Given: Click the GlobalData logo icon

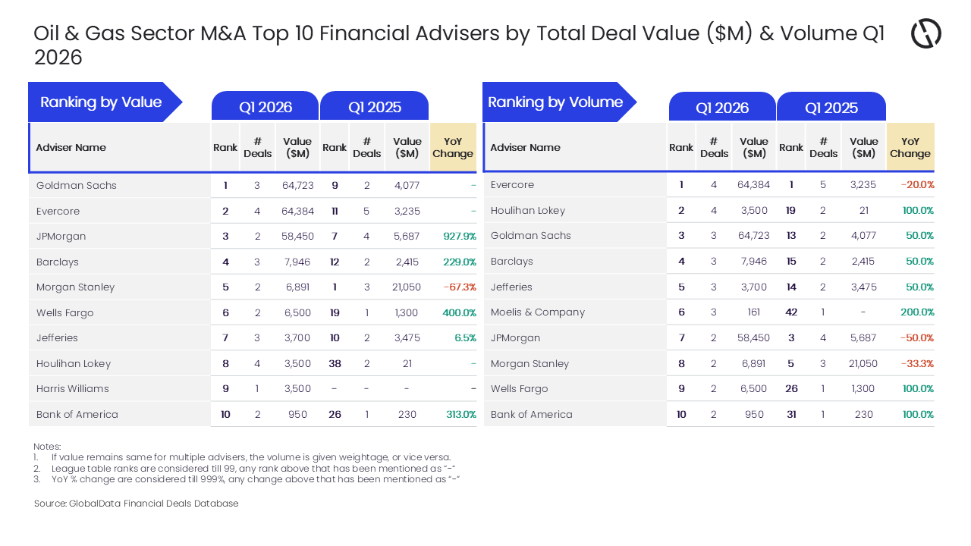Looking at the screenshot, I should coord(925,34).
